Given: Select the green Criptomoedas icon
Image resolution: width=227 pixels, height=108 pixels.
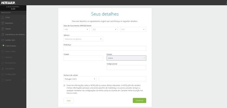Looking at the screenshot, I should point(3,46).
